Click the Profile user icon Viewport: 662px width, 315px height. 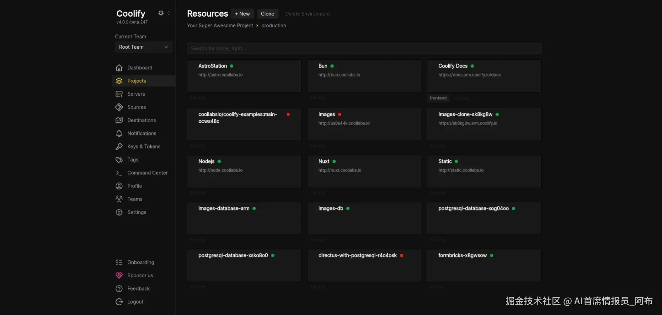point(119,186)
